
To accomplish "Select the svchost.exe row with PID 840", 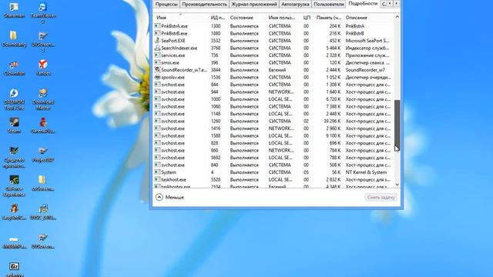I will pos(273,165).
